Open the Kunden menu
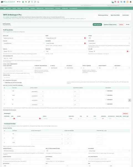The width and height of the screenshot is (133, 167). 9,8
